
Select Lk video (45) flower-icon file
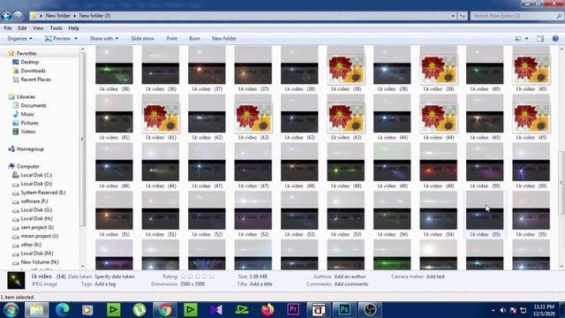pos(531,117)
